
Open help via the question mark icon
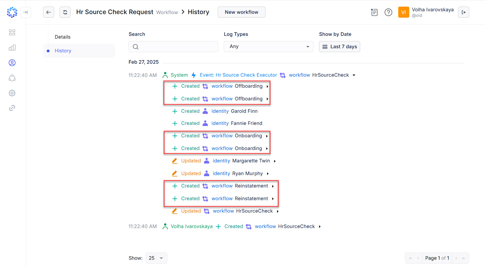coord(388,12)
